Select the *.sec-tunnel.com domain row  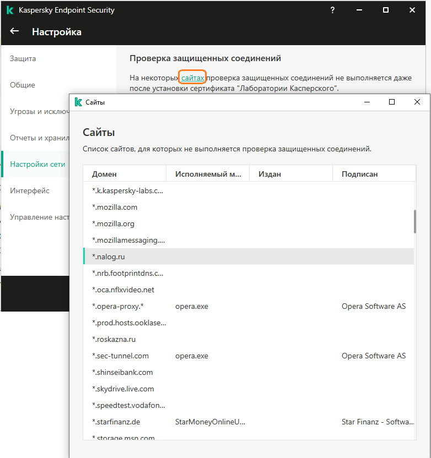click(249, 356)
